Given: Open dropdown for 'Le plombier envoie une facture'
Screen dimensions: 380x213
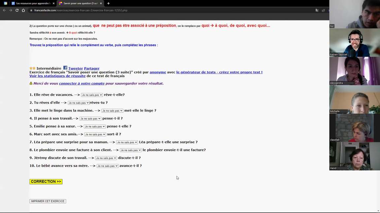Looking at the screenshot, I should click(131, 150).
